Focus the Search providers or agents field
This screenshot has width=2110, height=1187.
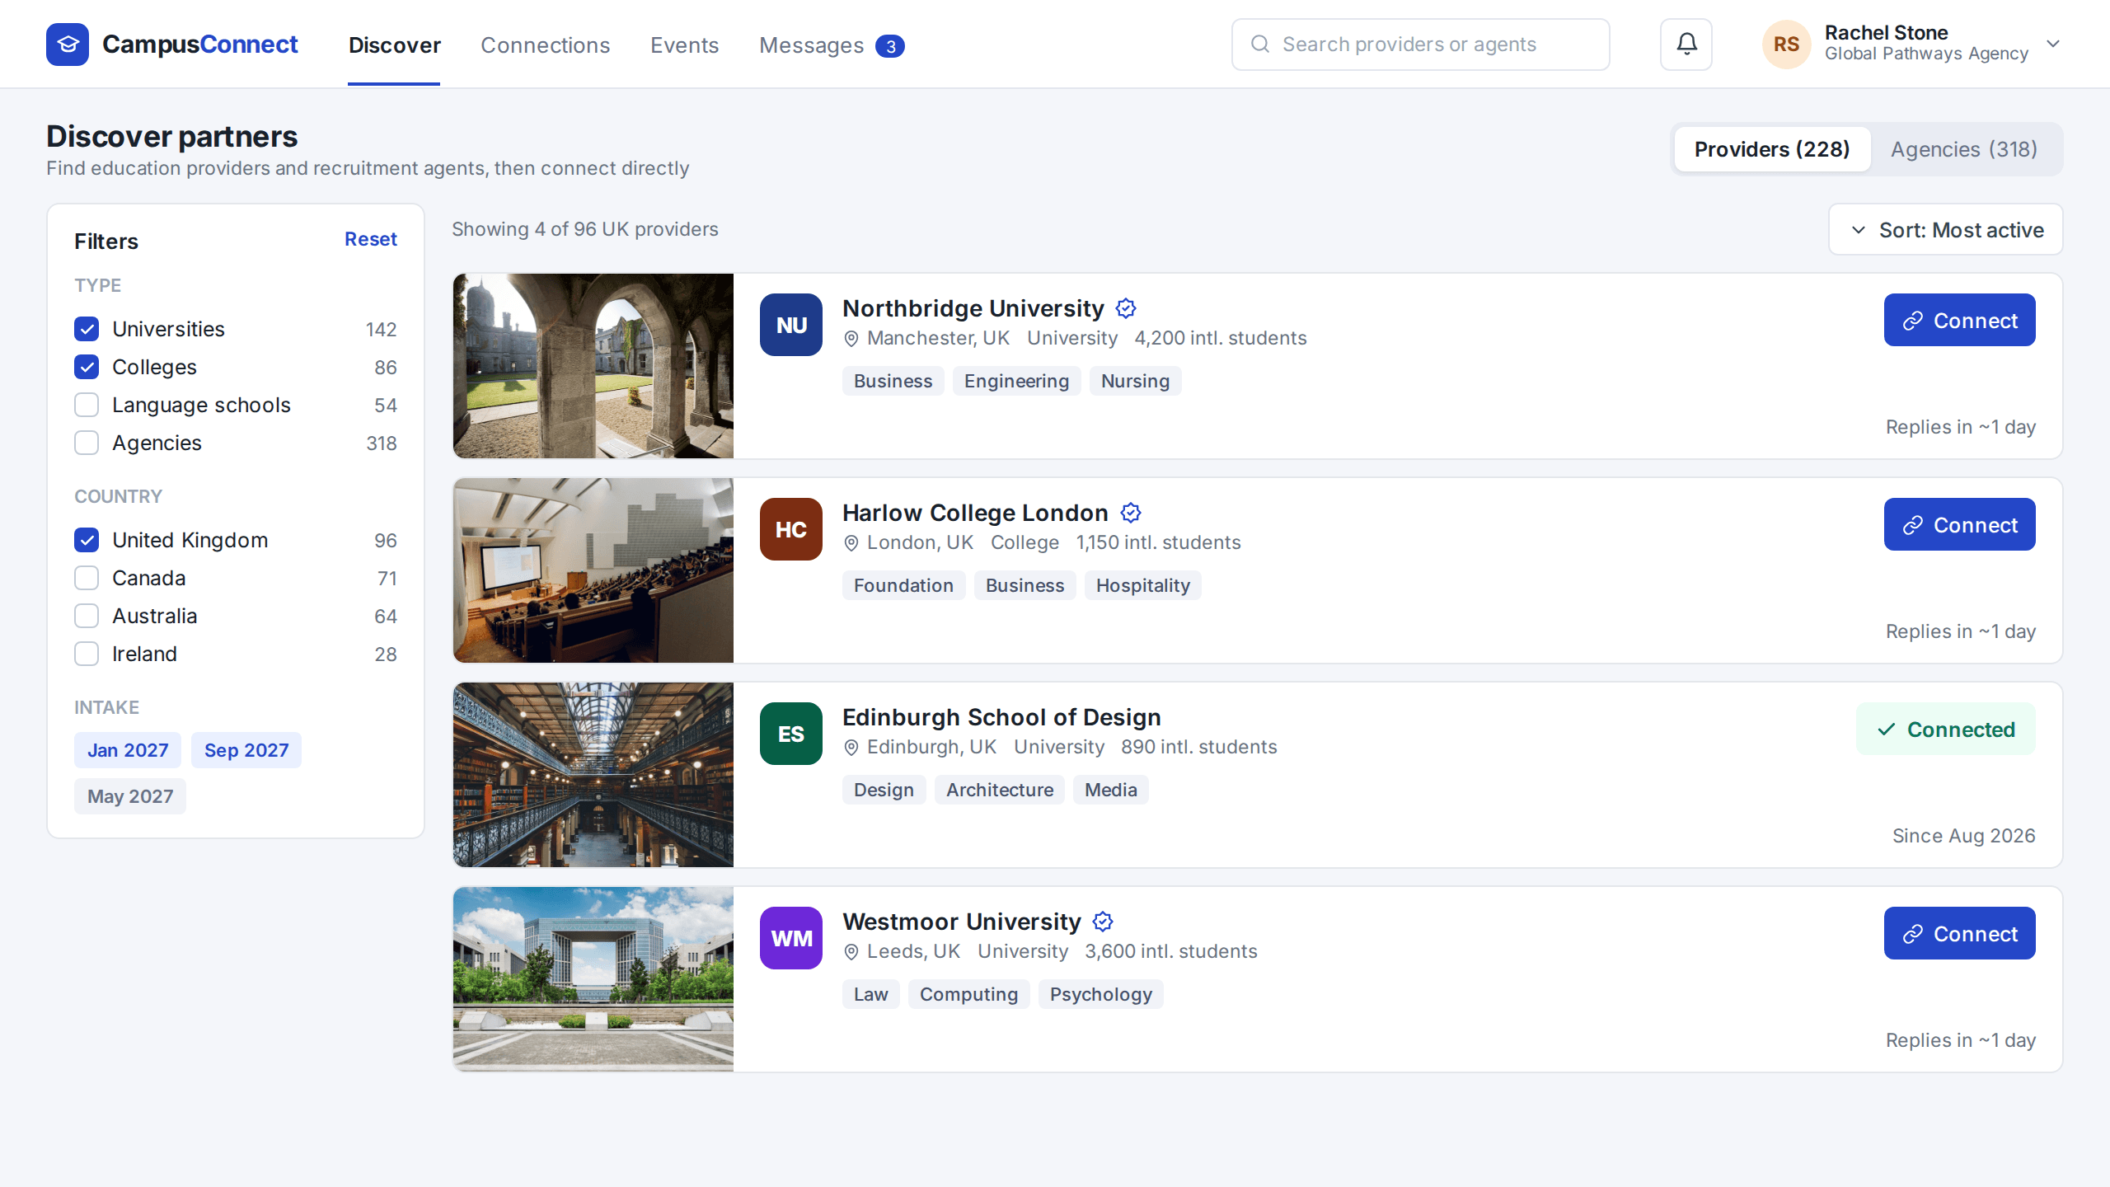point(1421,45)
